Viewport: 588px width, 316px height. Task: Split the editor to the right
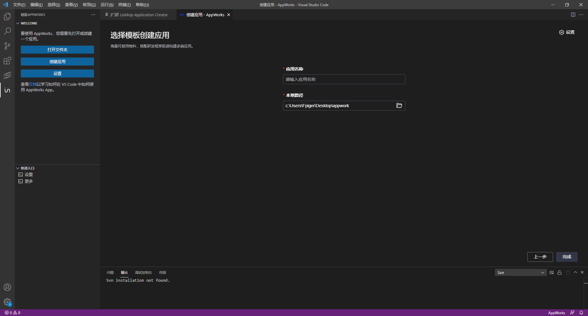pos(573,15)
